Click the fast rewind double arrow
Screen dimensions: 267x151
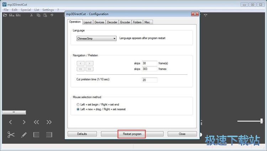click(36, 122)
